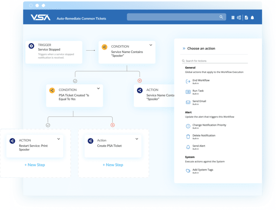278x210 pixels.
Task: Add New Step under Restart Service
Action: 35,165
